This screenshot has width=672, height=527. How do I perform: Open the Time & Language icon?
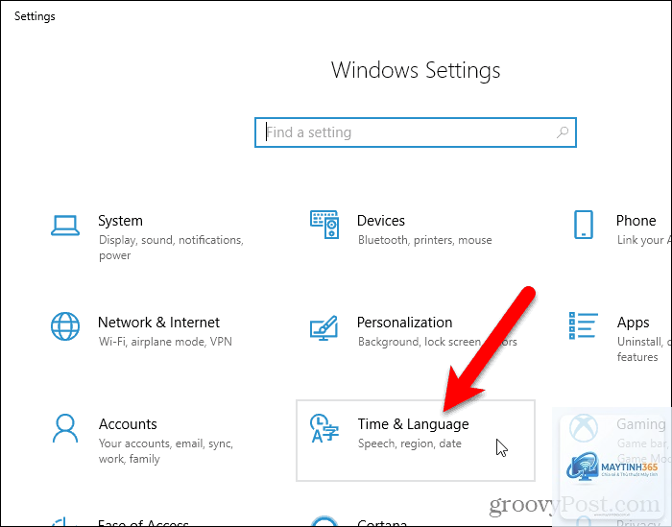tap(324, 428)
